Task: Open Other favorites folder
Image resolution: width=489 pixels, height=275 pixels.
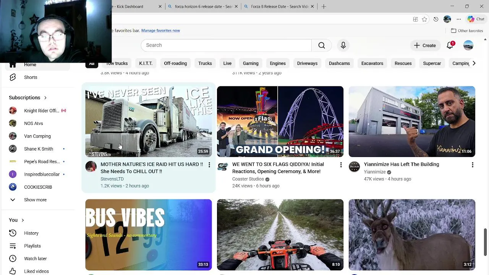Action: click(x=467, y=31)
